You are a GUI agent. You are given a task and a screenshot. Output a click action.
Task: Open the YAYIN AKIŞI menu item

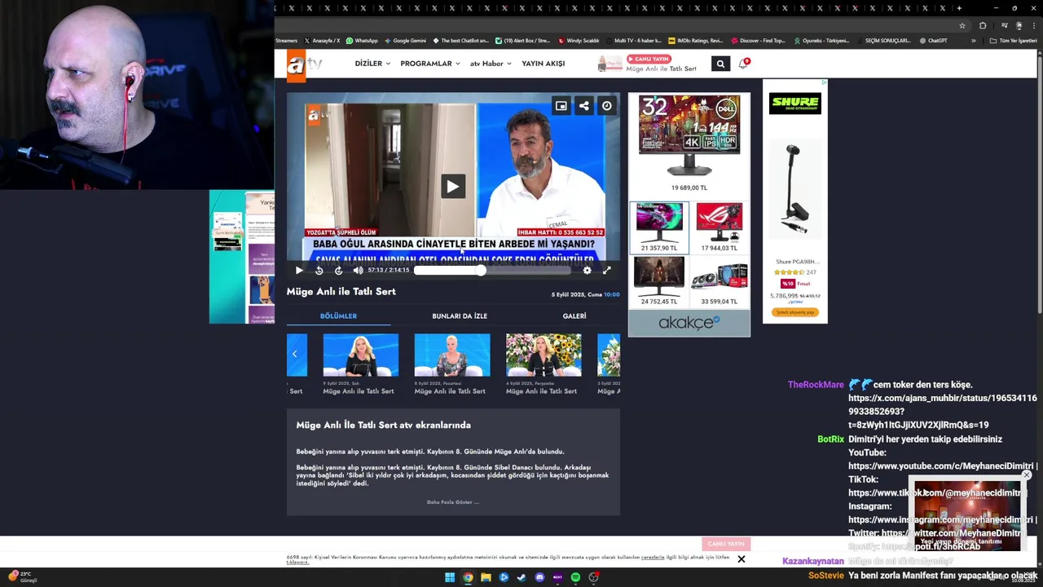tap(543, 64)
